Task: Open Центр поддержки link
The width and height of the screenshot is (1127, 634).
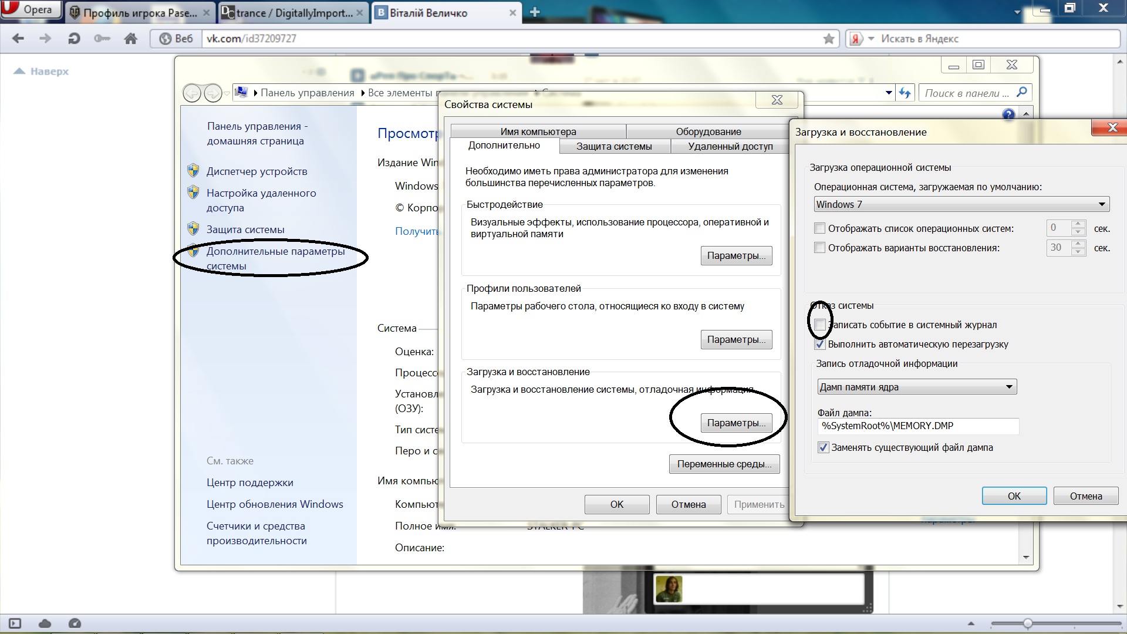Action: point(249,483)
